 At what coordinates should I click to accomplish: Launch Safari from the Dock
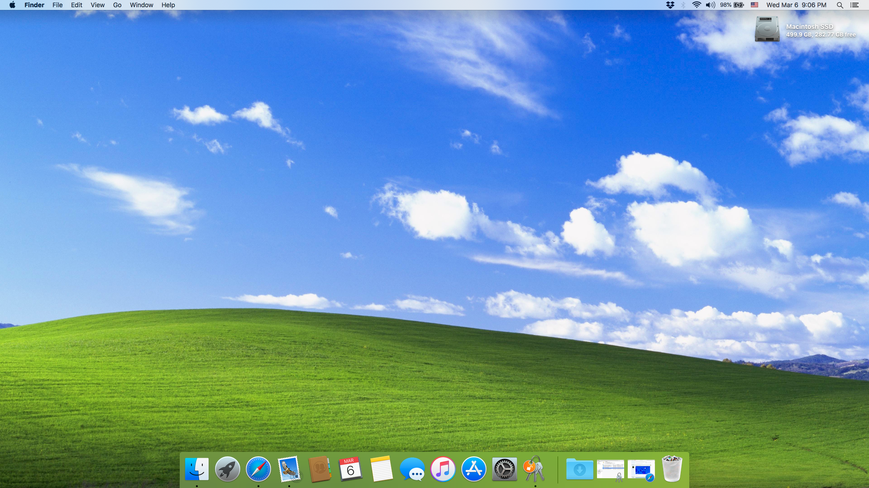point(258,469)
